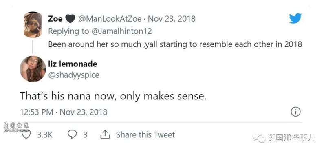Click the black heart emoji beside Zoe
The image size is (326, 152).
(x=70, y=19)
